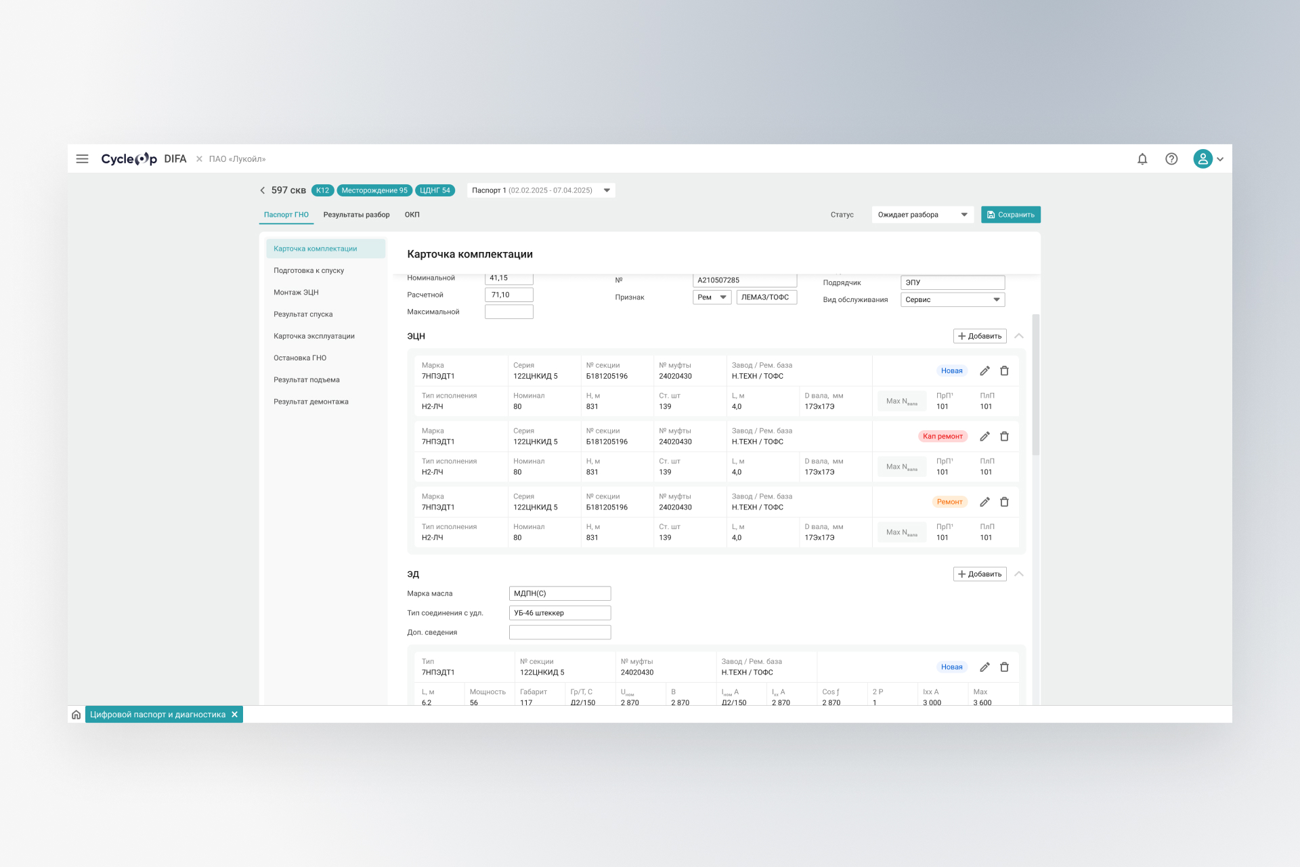Click the user profile avatar icon

pos(1202,159)
